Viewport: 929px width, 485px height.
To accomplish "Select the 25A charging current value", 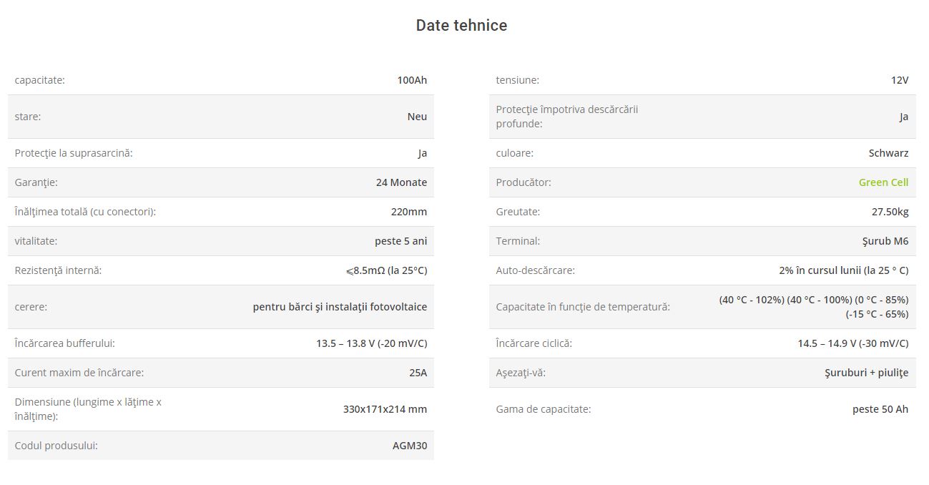I will [418, 373].
